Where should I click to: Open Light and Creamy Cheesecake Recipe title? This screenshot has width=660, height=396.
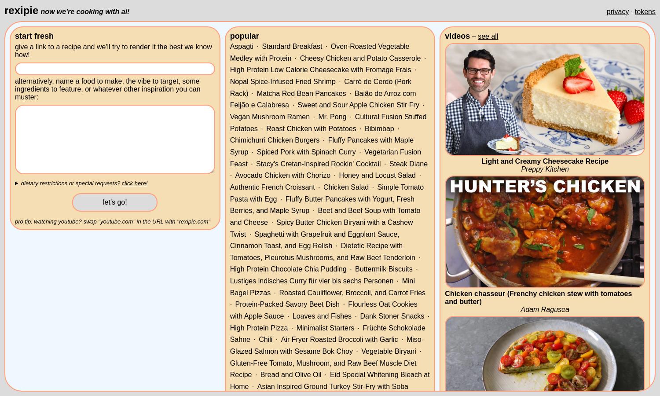545,161
